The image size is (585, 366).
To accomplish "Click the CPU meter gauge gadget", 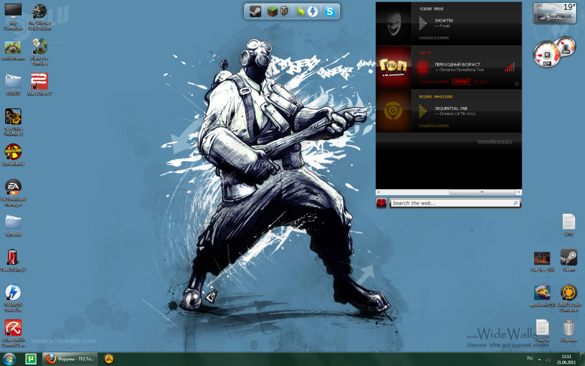I will click(547, 54).
